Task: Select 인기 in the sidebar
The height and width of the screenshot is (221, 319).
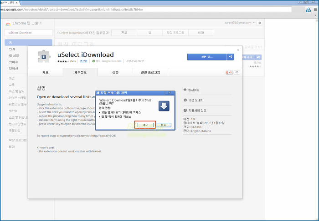Action: click(x=12, y=49)
